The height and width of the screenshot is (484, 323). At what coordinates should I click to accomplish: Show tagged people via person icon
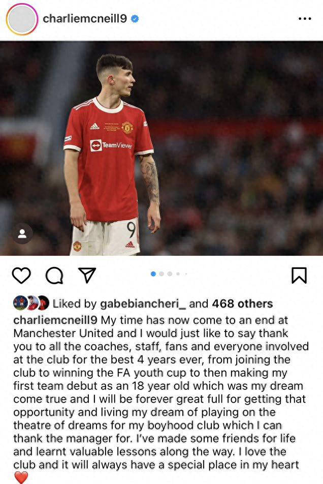pos(22,234)
